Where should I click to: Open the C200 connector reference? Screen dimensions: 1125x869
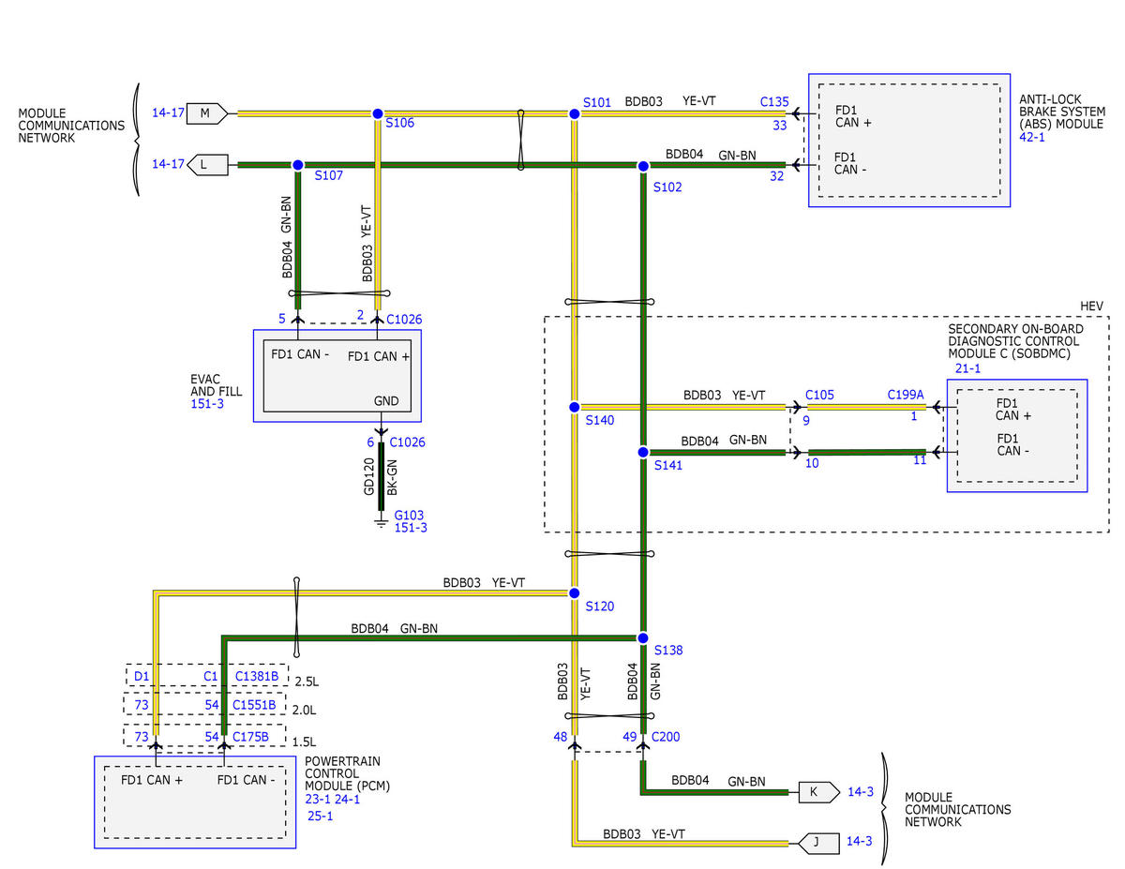[x=666, y=737]
